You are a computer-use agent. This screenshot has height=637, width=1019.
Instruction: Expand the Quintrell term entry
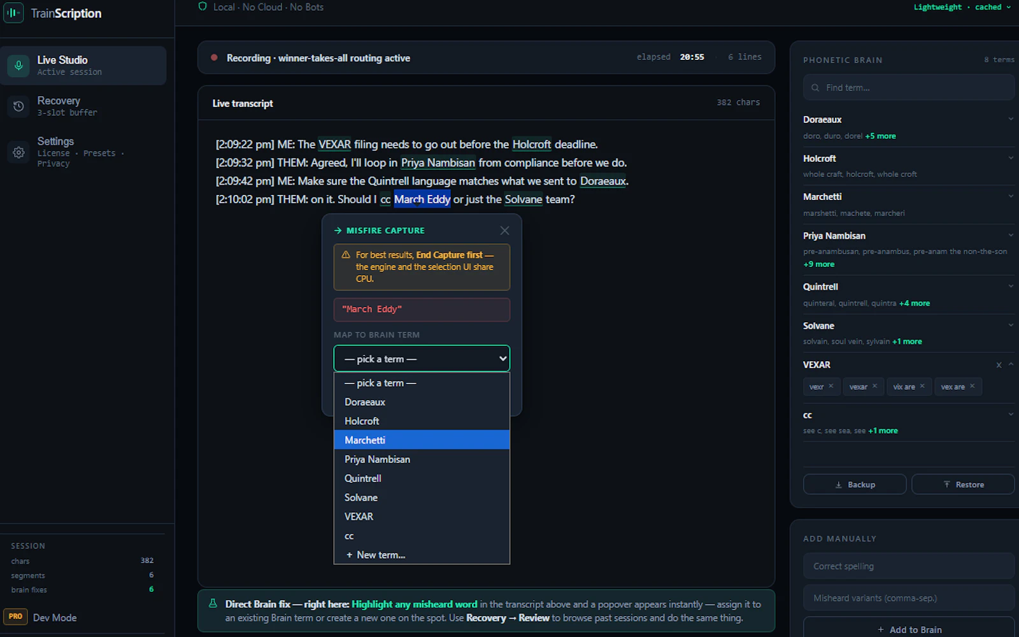1011,286
